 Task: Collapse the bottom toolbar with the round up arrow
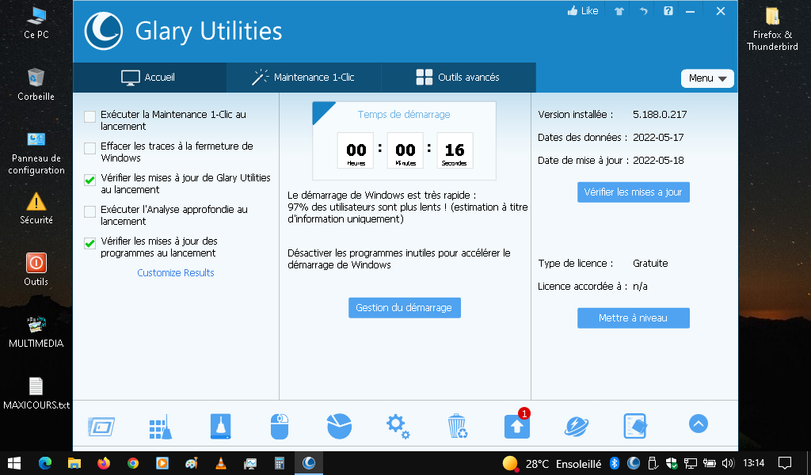click(699, 424)
